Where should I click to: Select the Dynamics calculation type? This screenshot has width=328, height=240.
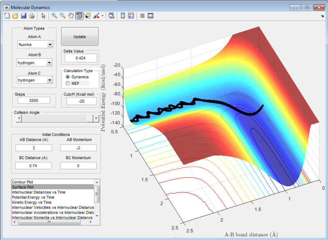tap(68, 77)
